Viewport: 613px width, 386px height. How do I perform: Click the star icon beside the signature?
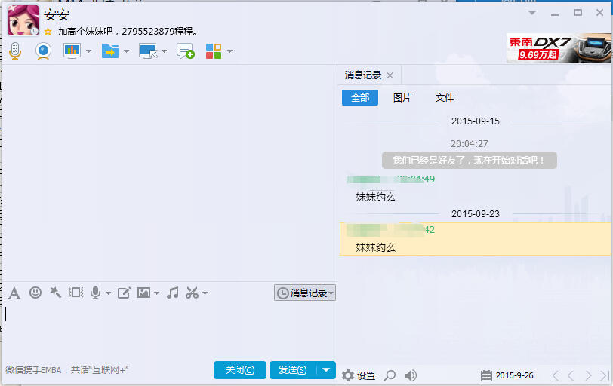click(x=48, y=31)
